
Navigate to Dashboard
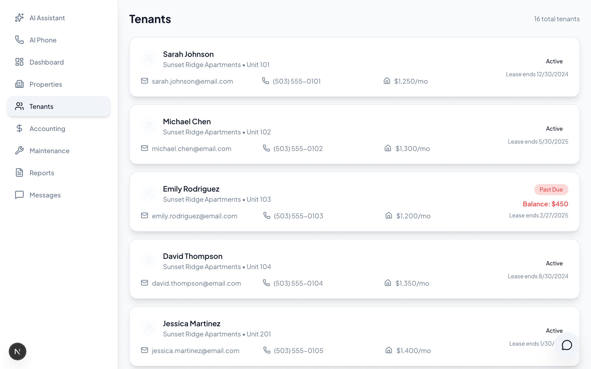(59, 62)
